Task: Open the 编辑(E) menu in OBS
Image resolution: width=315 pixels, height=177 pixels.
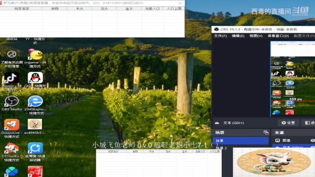Action: (238, 36)
